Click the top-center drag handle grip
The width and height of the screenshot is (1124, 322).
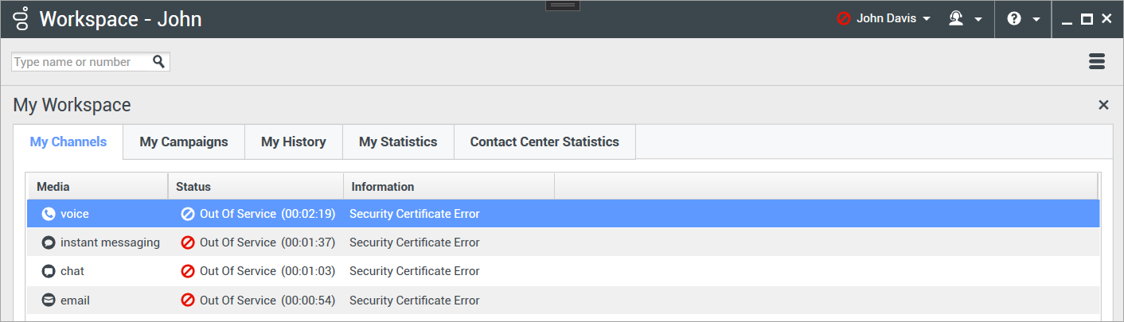(x=563, y=5)
